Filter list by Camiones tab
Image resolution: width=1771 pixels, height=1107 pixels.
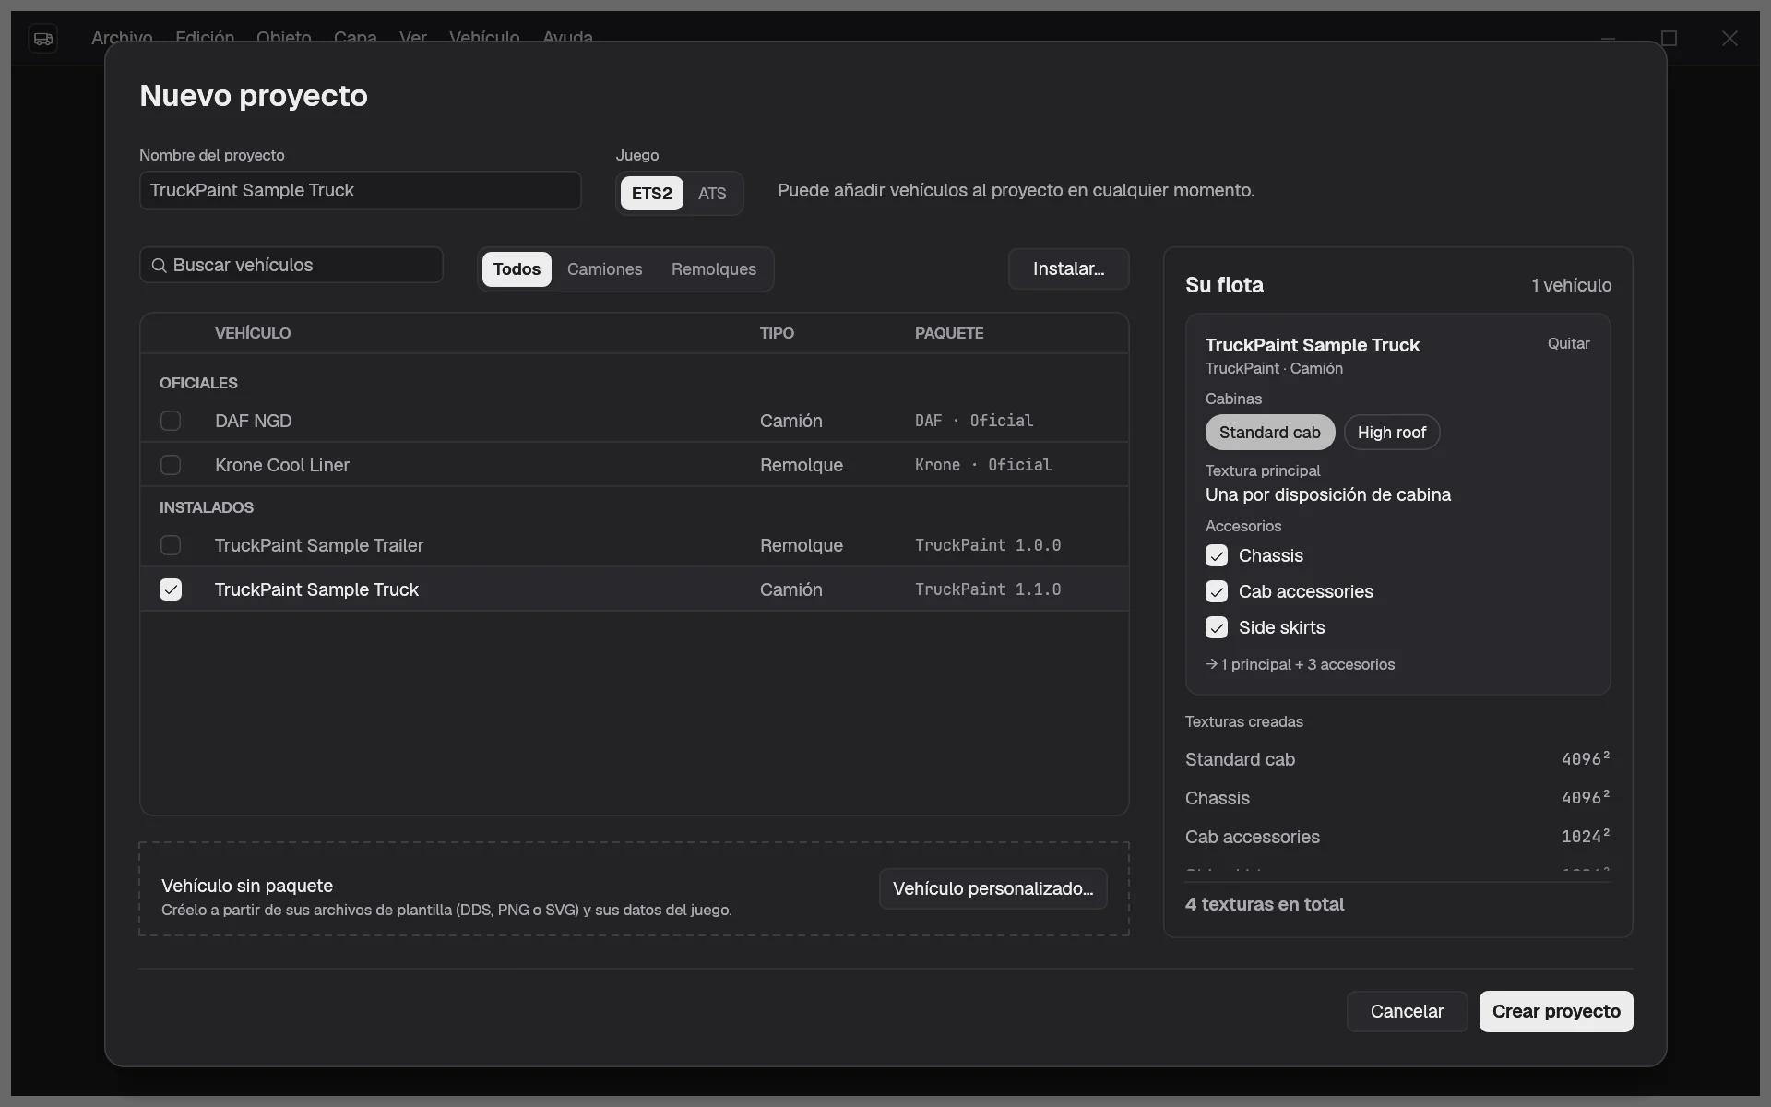605,269
